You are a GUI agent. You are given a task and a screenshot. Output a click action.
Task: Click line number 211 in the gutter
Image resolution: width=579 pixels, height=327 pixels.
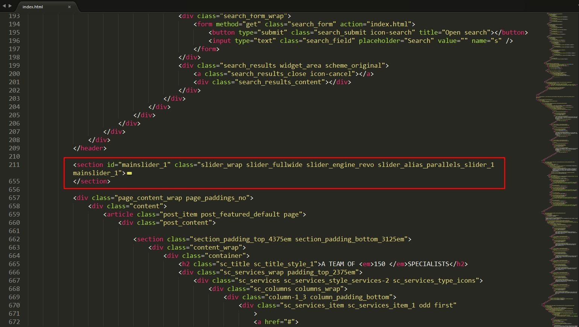[14, 165]
